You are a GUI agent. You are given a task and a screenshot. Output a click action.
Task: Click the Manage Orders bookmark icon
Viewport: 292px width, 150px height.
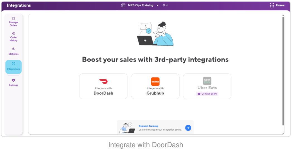pyautogui.click(x=13, y=18)
